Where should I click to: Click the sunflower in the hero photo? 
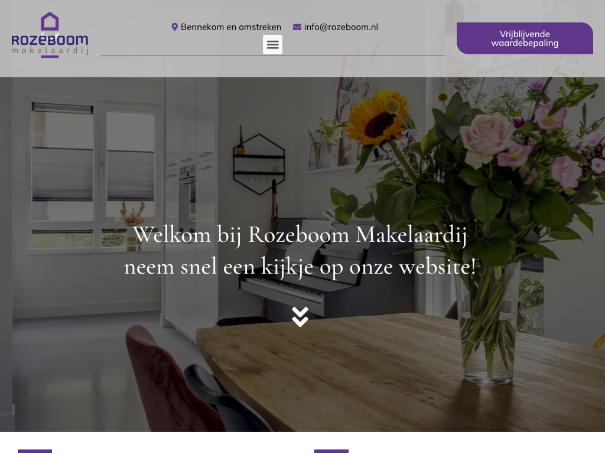(x=377, y=117)
